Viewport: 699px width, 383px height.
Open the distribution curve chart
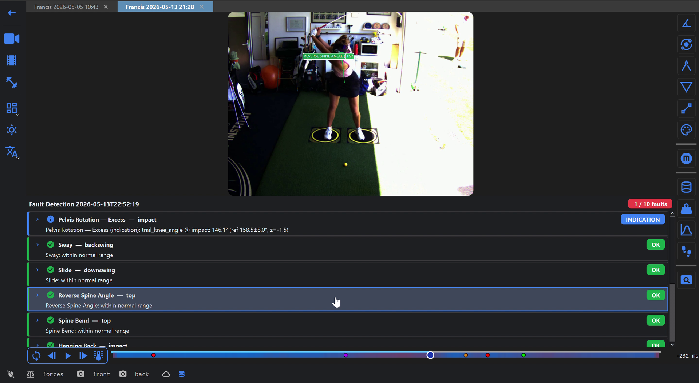pyautogui.click(x=686, y=230)
